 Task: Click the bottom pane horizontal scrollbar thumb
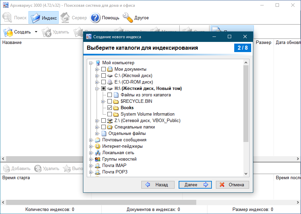coord(101,202)
